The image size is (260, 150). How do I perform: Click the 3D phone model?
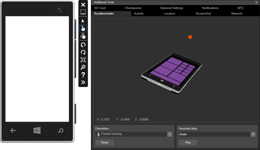172,73
